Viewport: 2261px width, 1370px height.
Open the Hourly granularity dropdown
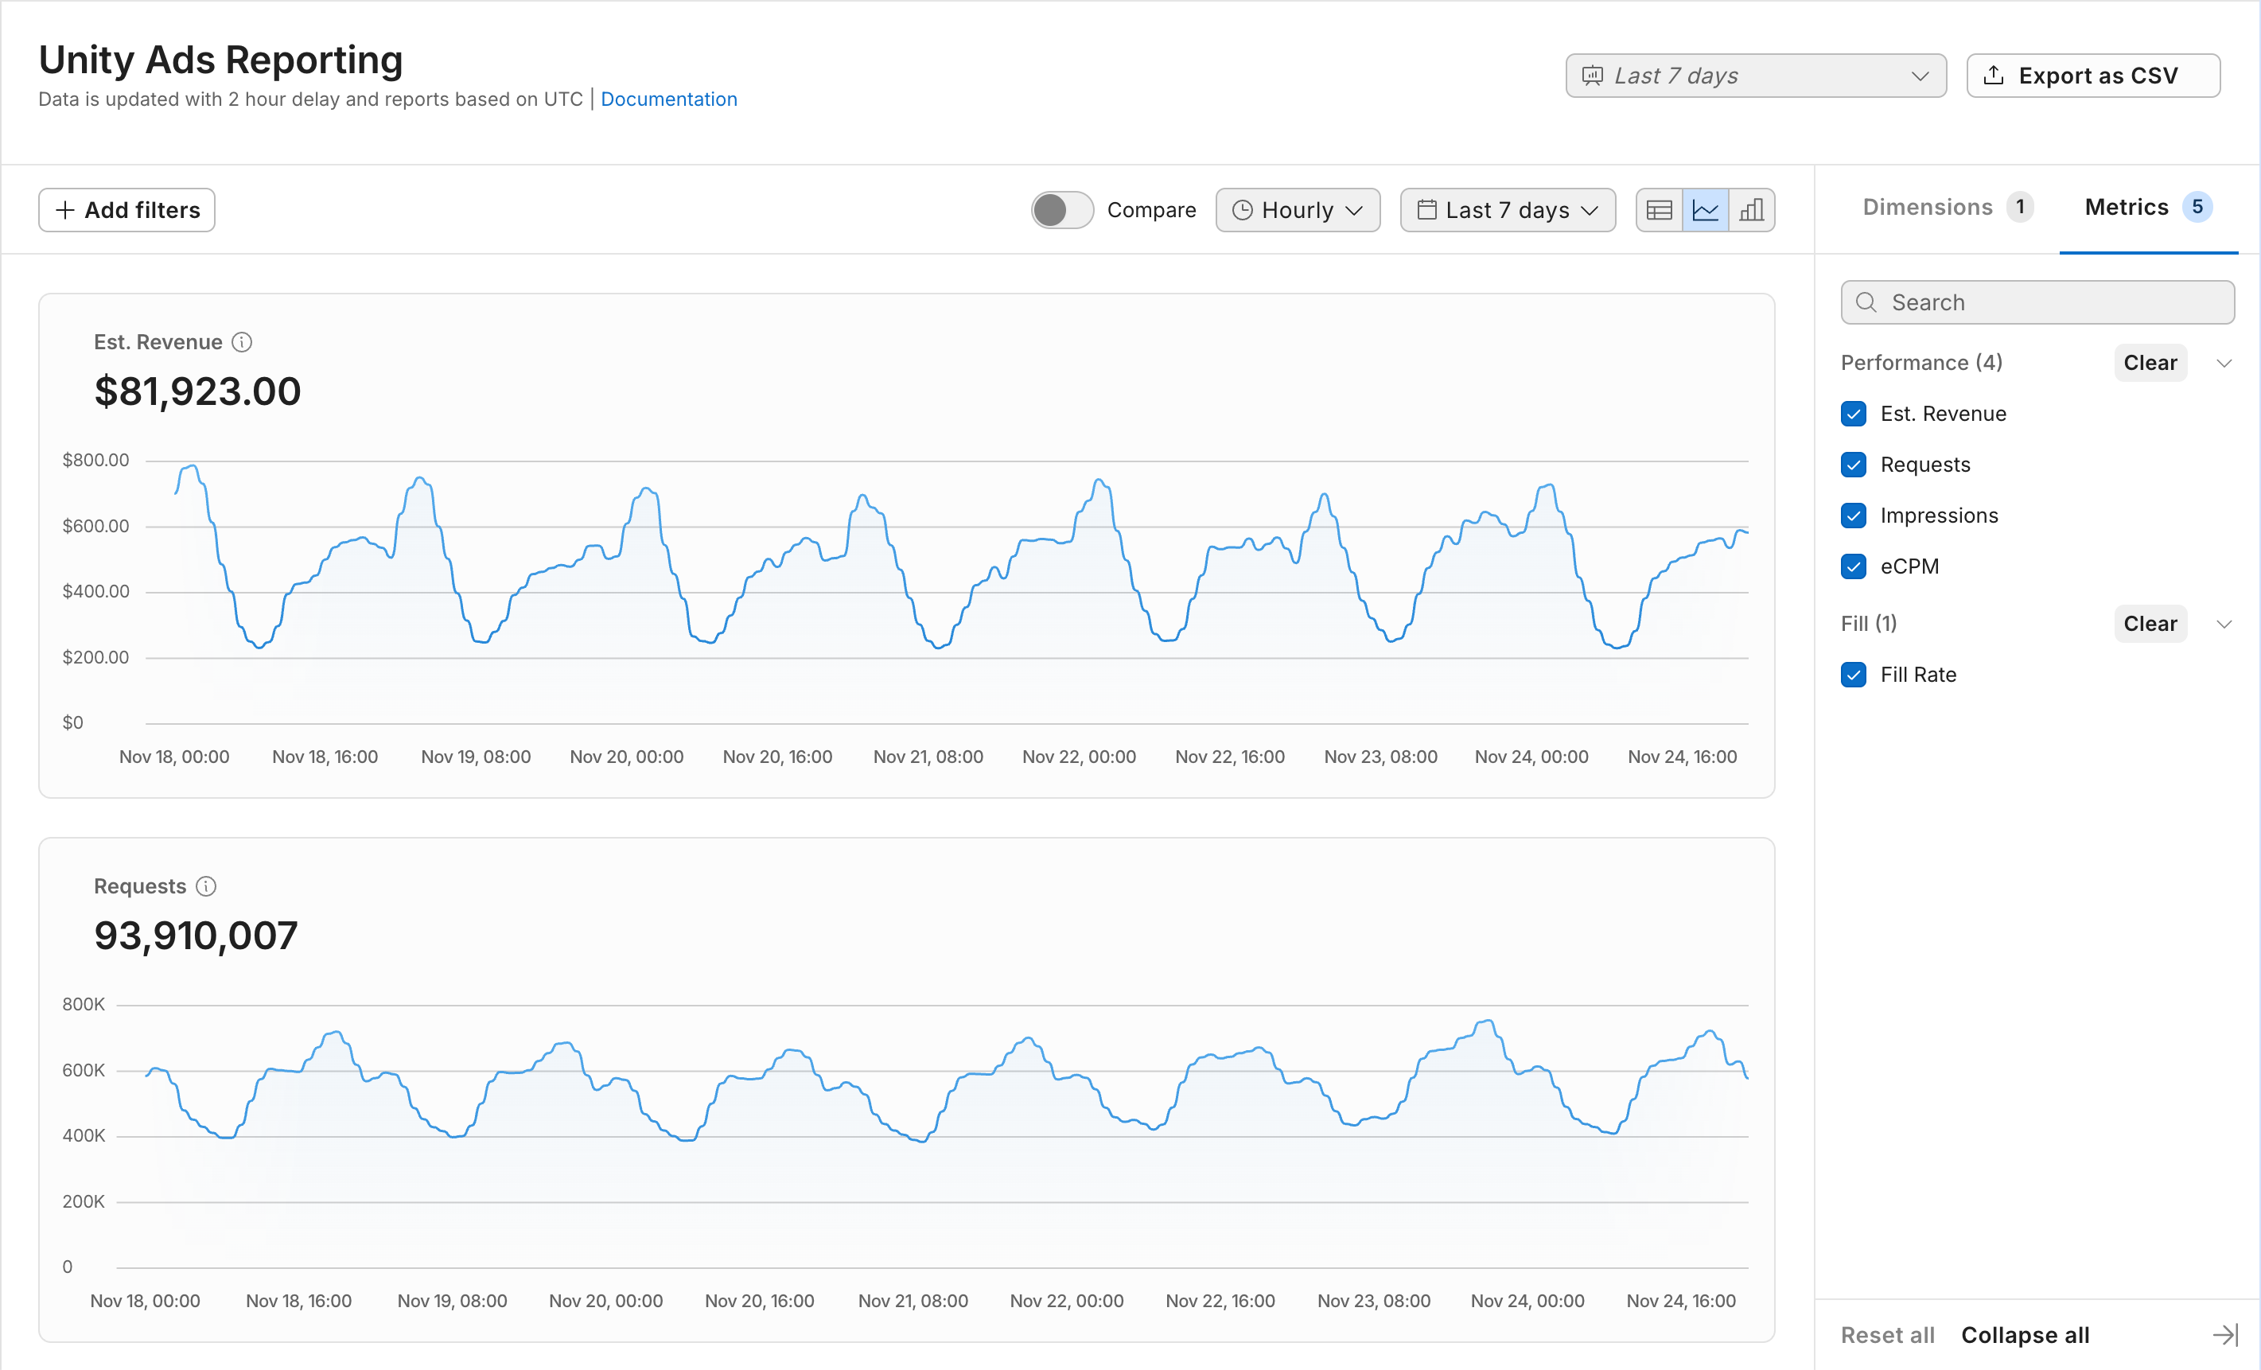point(1298,210)
